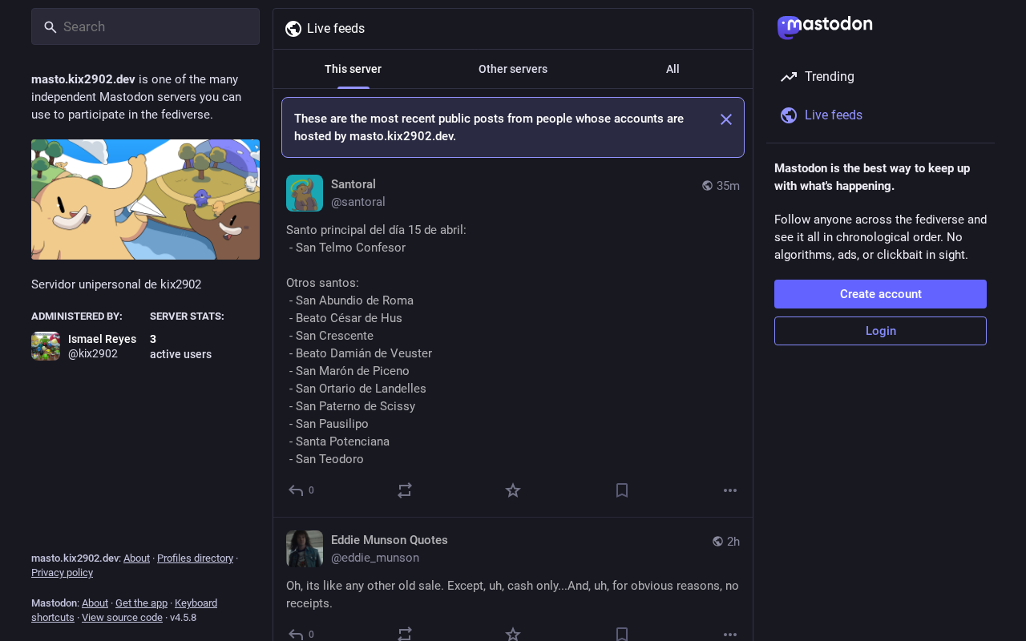The image size is (1026, 641).
Task: Boost the Eddie Munson Quotes post
Action: [x=405, y=634]
